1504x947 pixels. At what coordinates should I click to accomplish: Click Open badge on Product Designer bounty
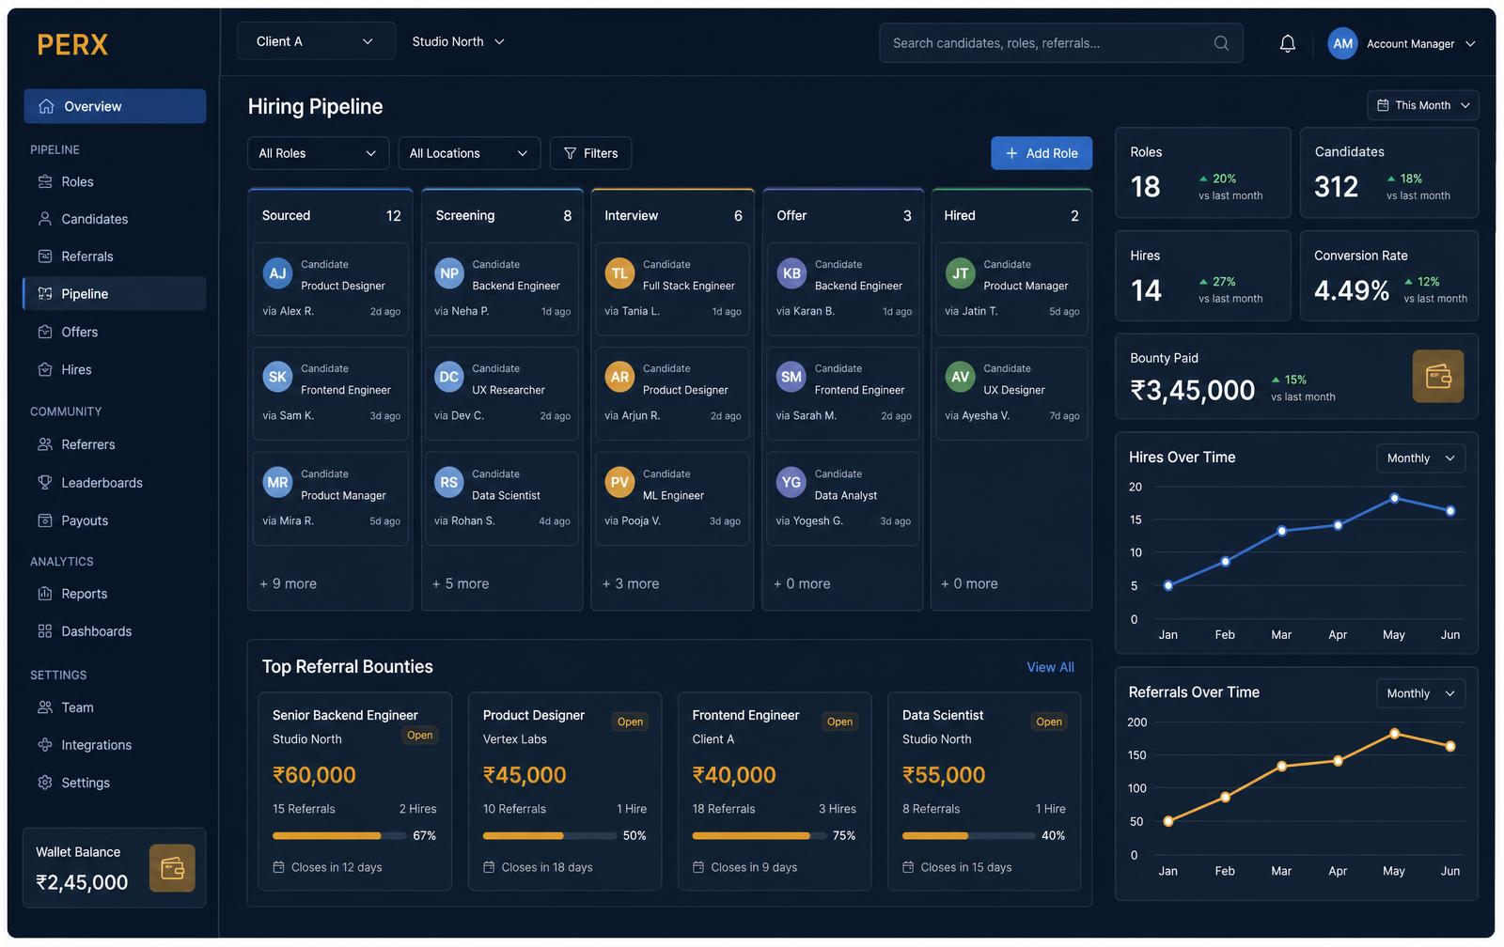[x=630, y=722]
